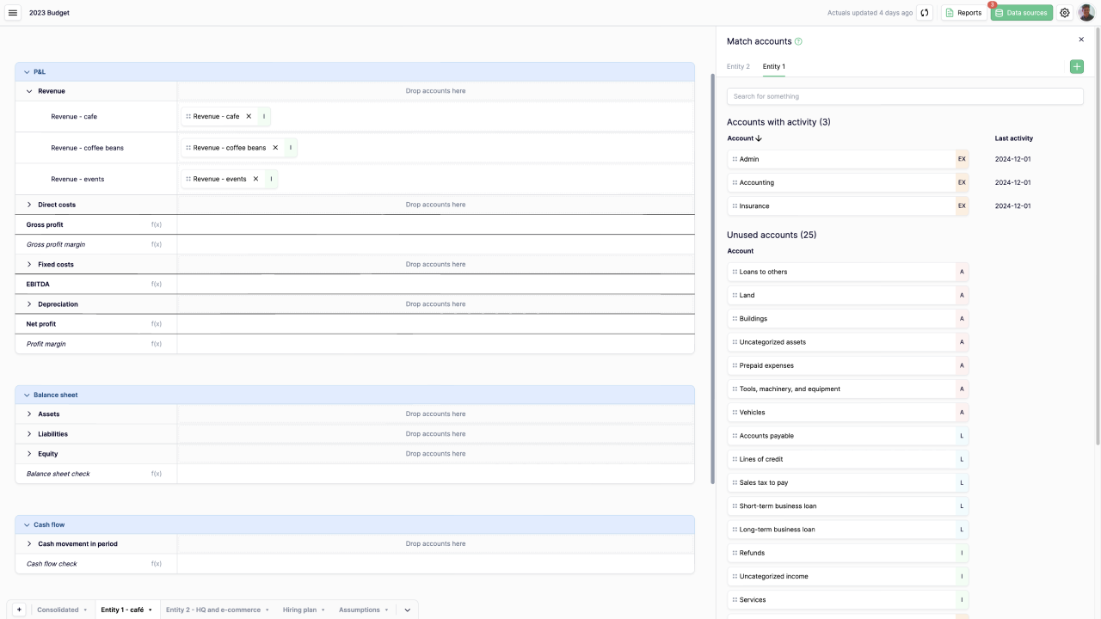
Task: Open the hamburger menu
Action: tap(13, 13)
